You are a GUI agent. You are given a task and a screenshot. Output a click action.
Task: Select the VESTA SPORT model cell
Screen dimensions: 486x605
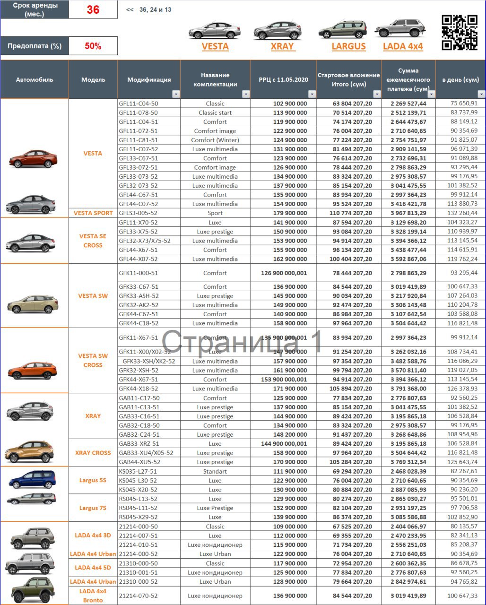pos(93,213)
